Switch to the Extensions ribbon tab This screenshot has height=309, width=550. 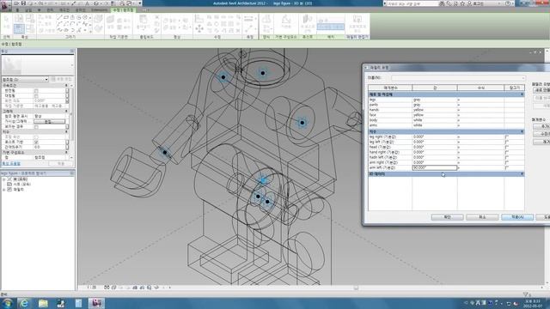coord(100,10)
